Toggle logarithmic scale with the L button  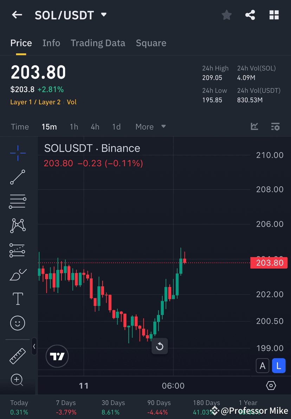point(279,365)
